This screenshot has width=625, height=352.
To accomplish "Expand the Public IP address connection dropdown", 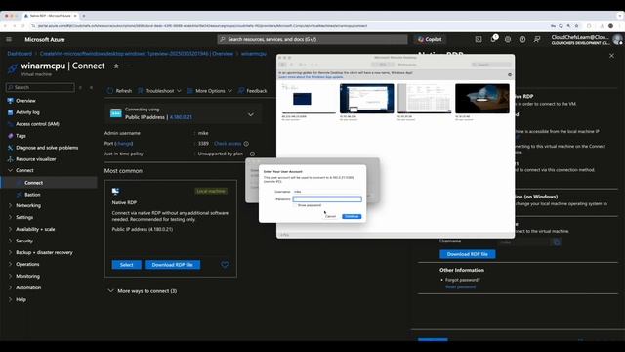I will pyautogui.click(x=251, y=114).
